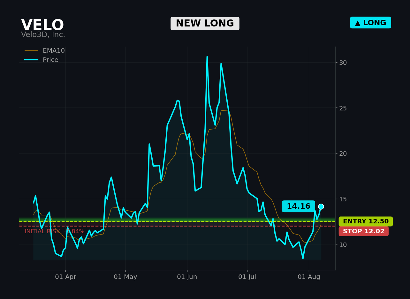Click the 01 Aug x-axis label
The image size is (410, 299).
pos(309,277)
